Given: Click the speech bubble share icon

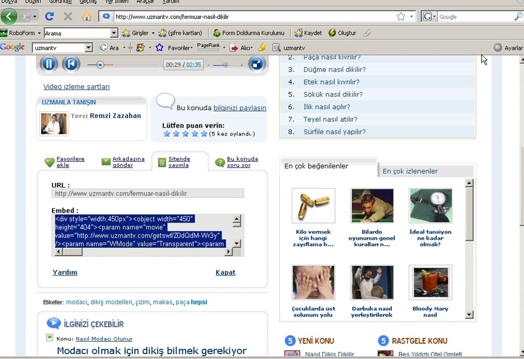Looking at the screenshot, I should pos(165,101).
